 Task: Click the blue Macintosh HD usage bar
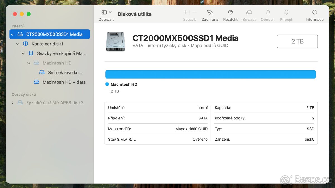(210, 74)
